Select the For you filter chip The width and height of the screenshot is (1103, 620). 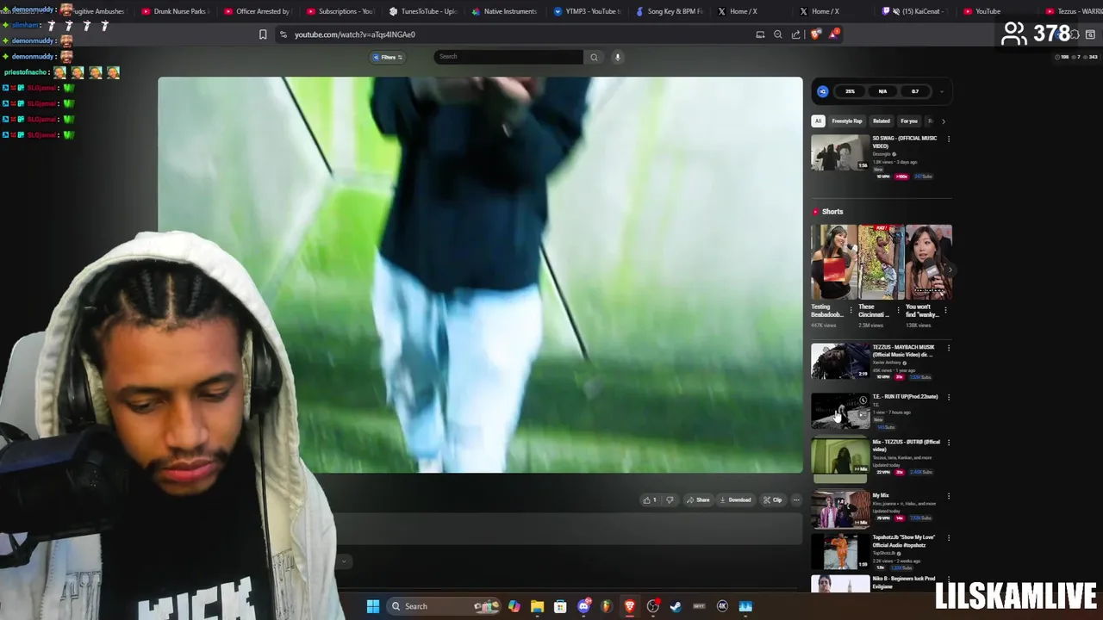coord(909,121)
